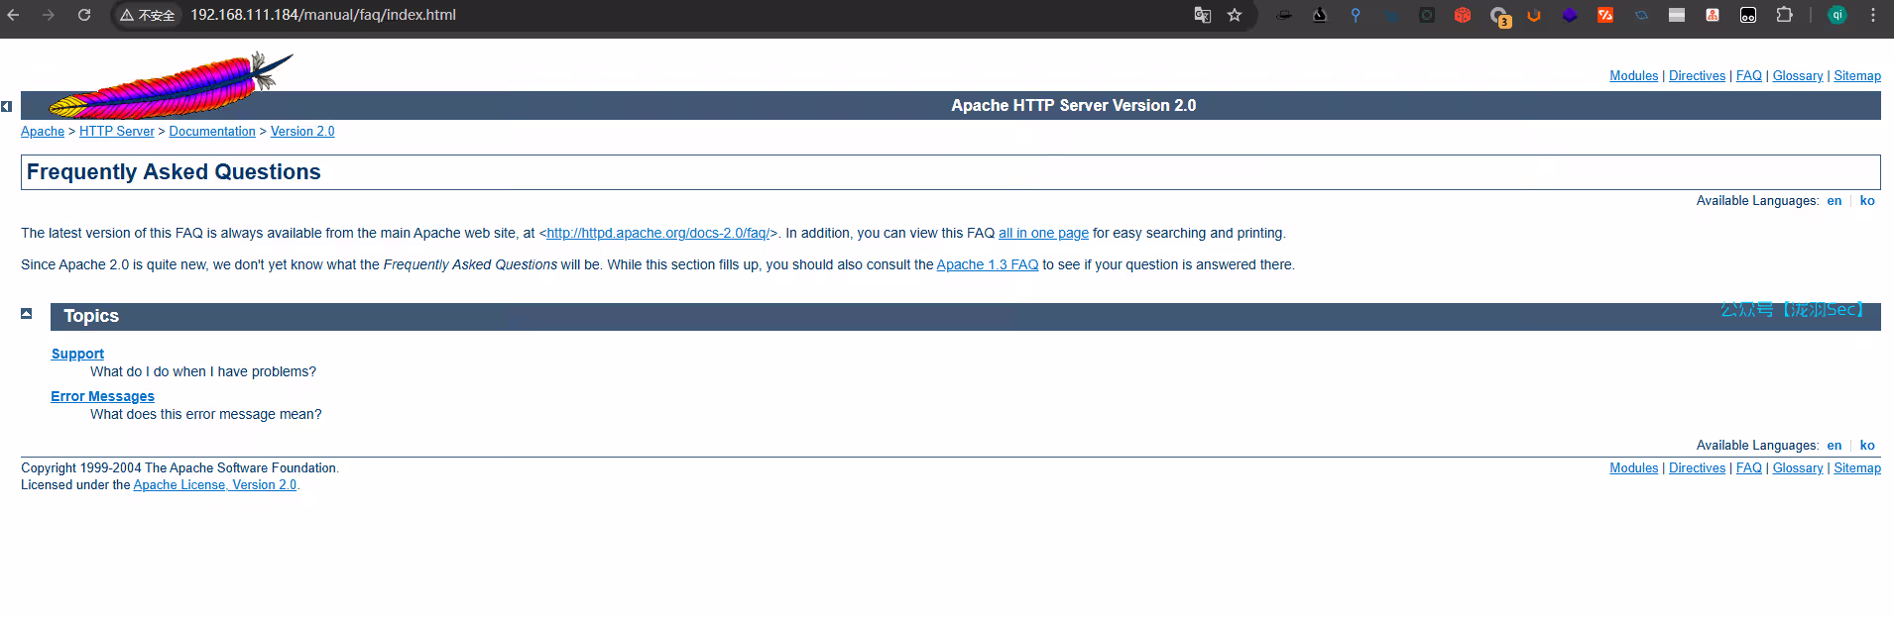Open the Apache 1.3 FAQ link

987,264
